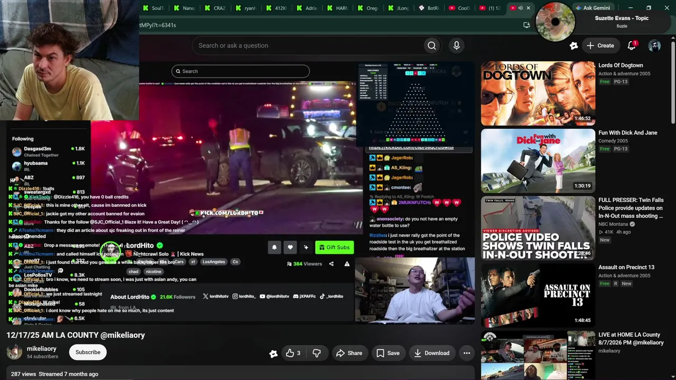Screen dimensions: 676x380
Task: Click the install icon in the address bar
Action: click(x=527, y=25)
